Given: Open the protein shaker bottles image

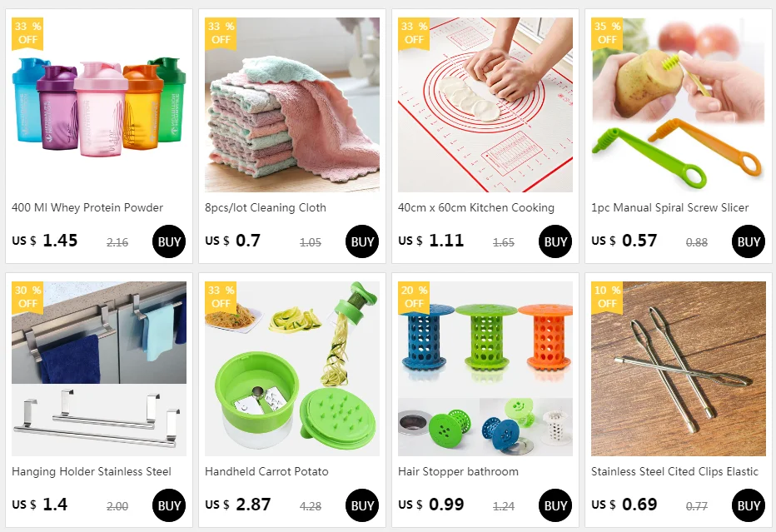Looking at the screenshot, I should click(99, 105).
